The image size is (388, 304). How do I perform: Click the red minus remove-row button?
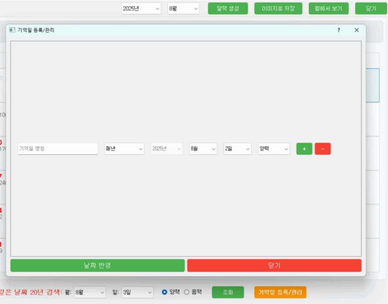click(323, 149)
